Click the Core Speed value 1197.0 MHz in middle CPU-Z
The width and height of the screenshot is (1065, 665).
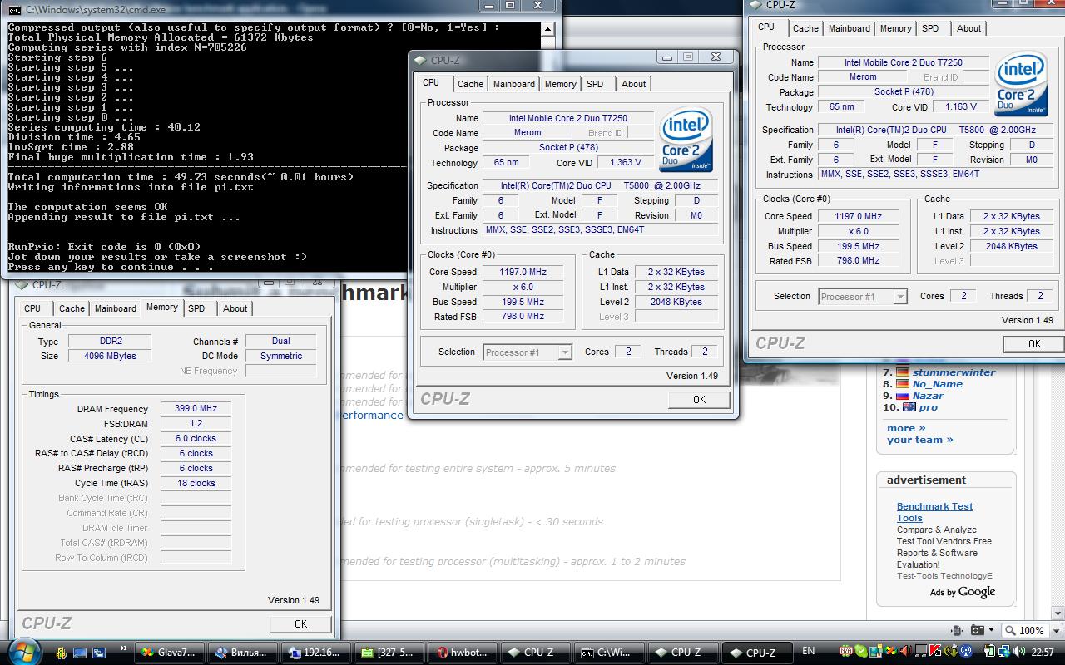tap(523, 272)
